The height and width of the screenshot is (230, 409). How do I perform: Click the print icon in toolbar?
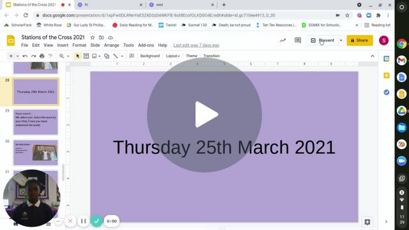click(x=42, y=56)
